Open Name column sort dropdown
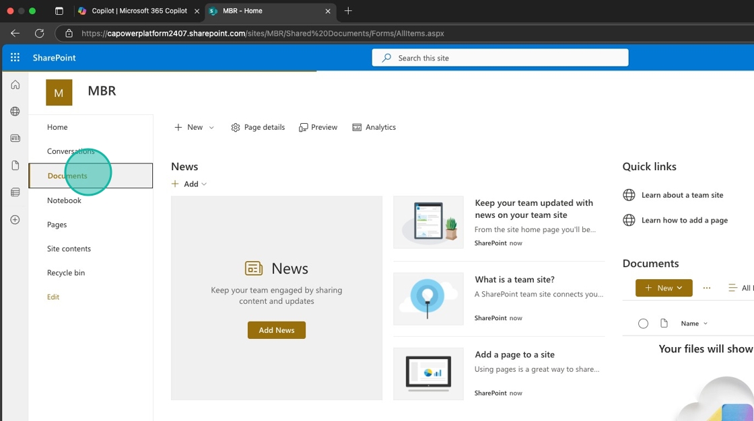 694,323
